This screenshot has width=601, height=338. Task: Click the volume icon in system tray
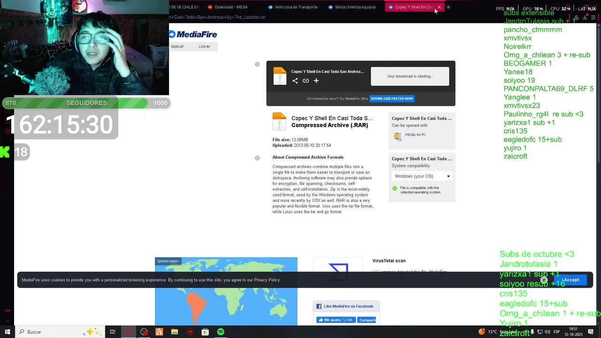click(547, 332)
